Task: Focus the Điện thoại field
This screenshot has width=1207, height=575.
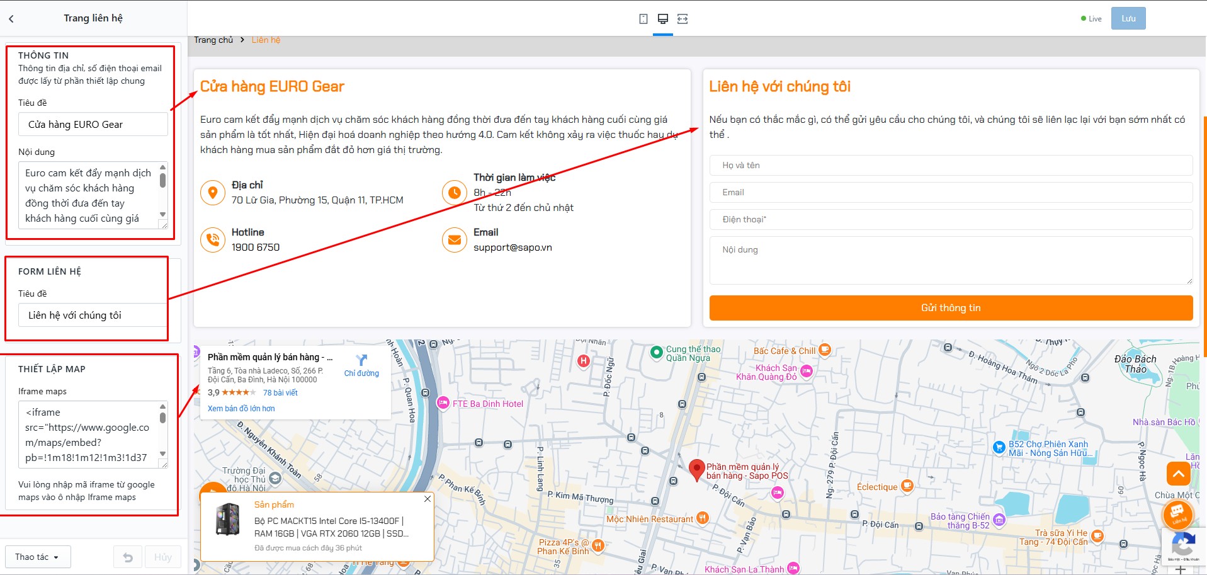Action: pos(951,219)
